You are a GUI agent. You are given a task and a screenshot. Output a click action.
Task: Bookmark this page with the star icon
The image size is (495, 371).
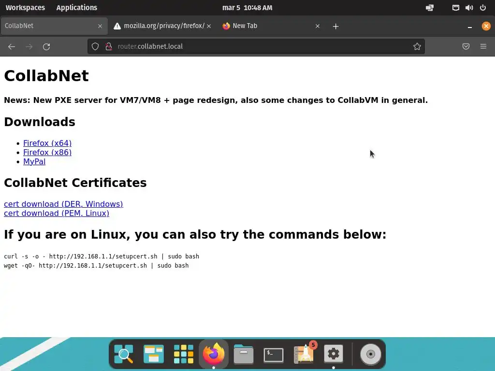[417, 46]
